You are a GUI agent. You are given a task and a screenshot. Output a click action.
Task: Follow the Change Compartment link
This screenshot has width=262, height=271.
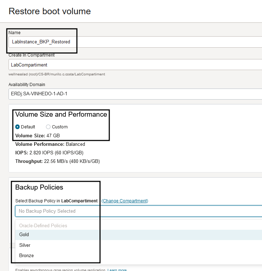(125, 201)
